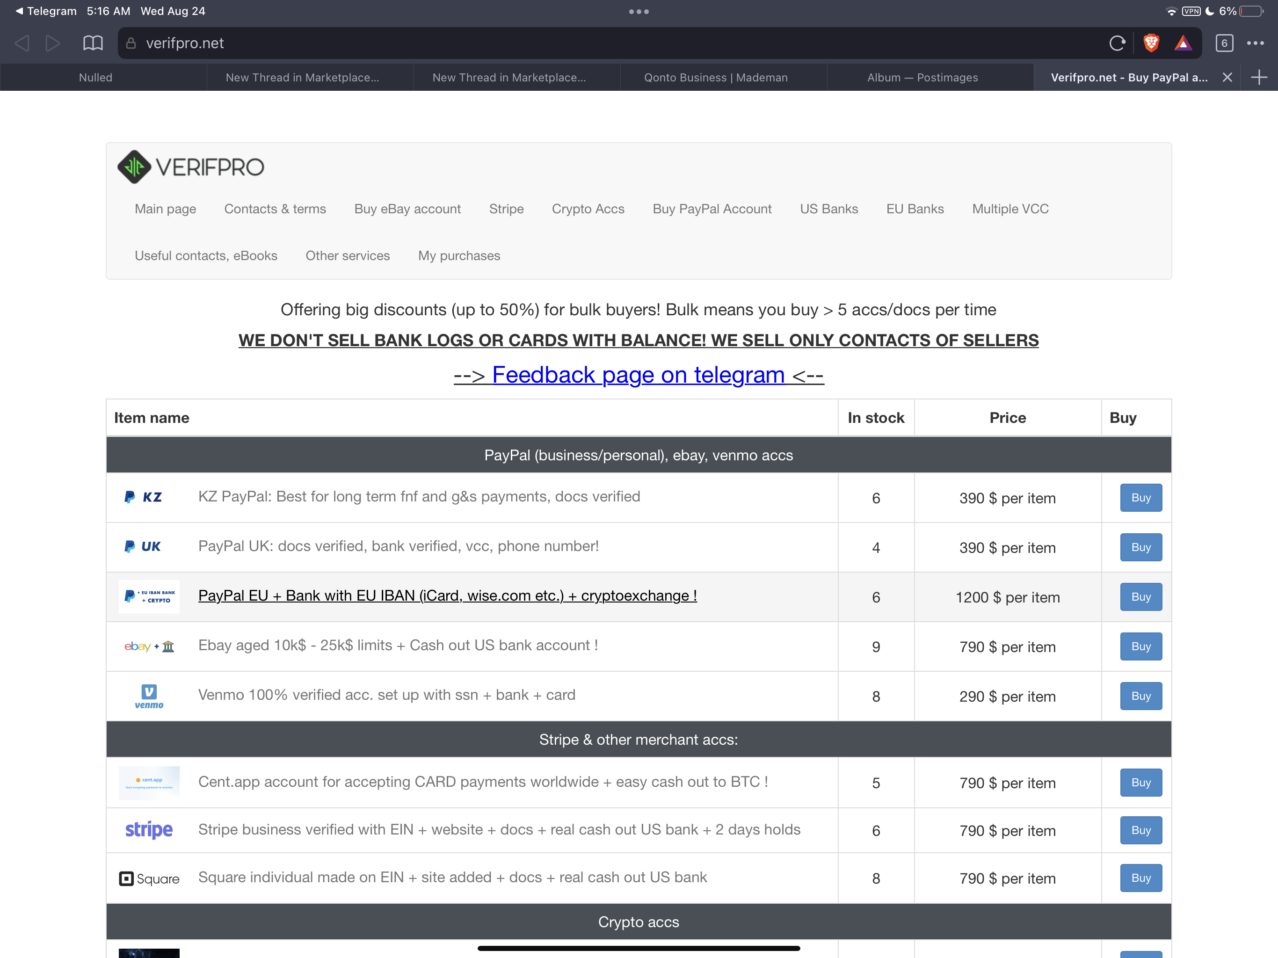Open Buy PayPal Account menu item
The width and height of the screenshot is (1278, 958).
pos(712,209)
